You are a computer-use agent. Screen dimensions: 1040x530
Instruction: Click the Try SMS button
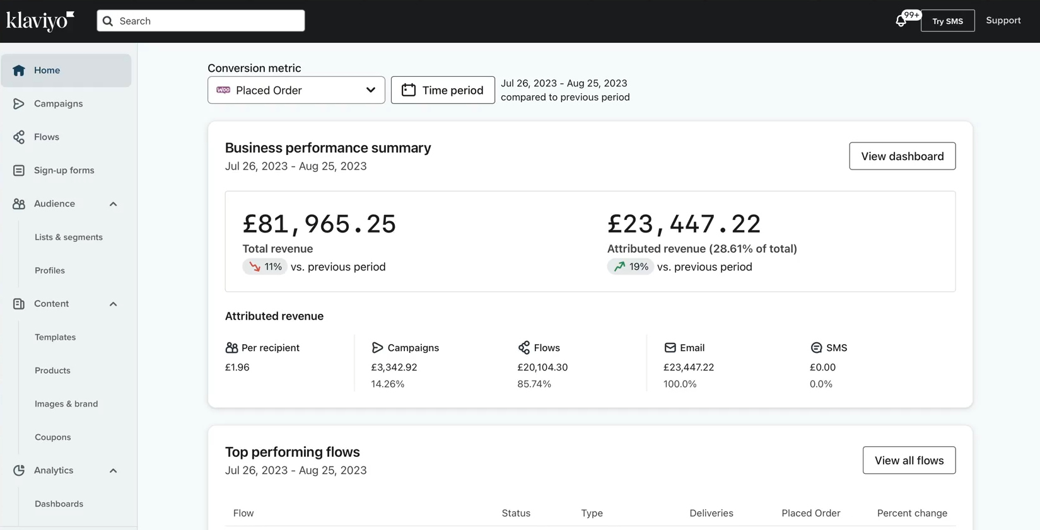(947, 21)
